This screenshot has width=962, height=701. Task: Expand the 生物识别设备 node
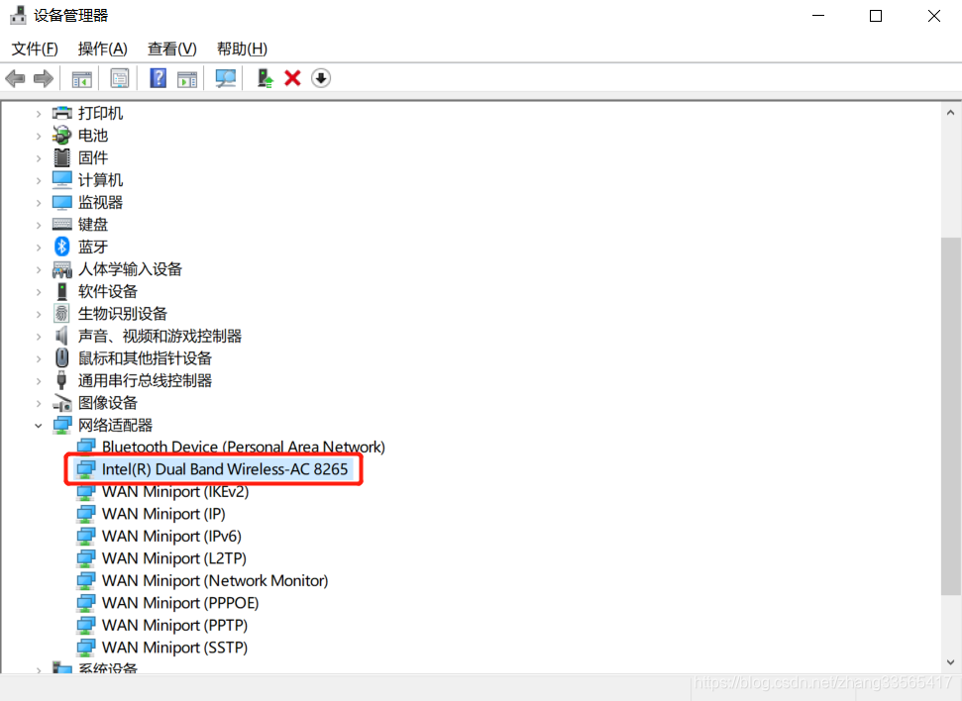[39, 314]
